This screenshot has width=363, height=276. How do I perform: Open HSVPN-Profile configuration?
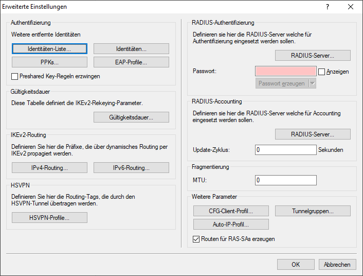pos(49,218)
